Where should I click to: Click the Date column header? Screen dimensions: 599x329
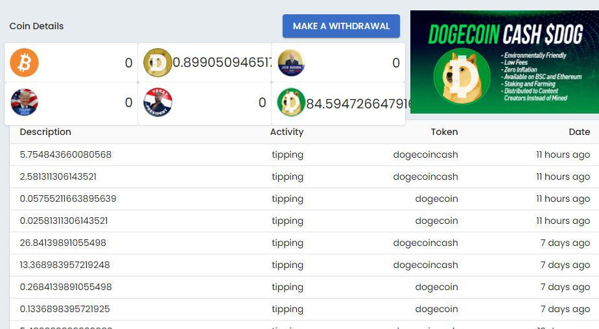pyautogui.click(x=580, y=132)
